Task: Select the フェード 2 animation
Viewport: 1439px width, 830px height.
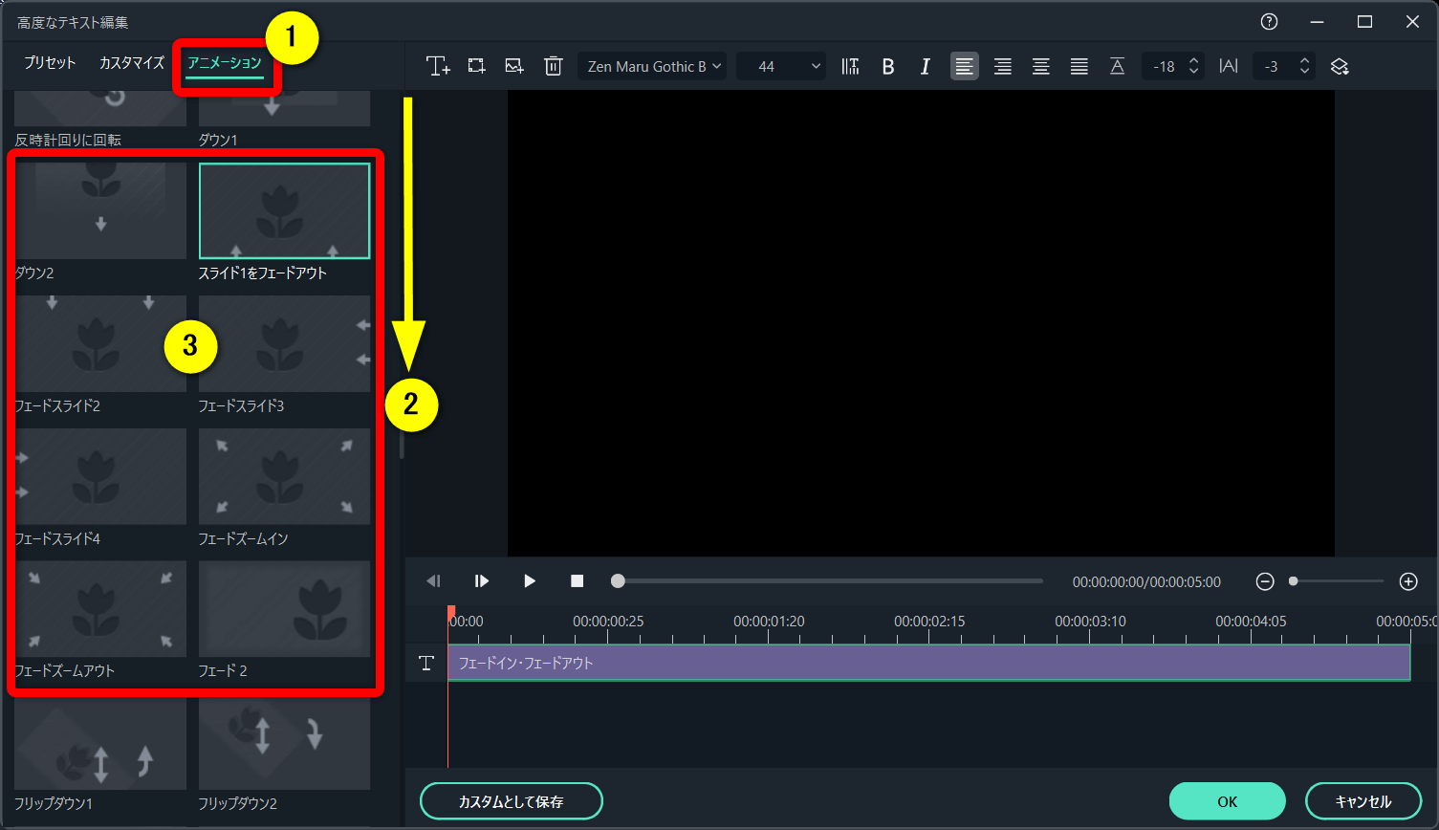Action: [x=284, y=608]
